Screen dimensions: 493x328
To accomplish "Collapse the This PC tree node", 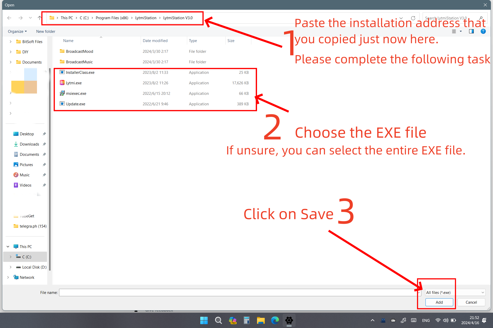I will [8, 247].
